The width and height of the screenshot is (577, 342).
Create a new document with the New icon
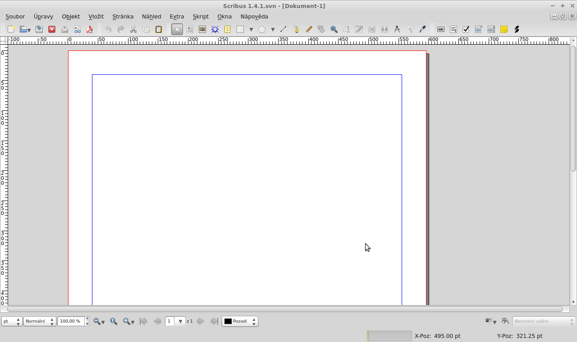pyautogui.click(x=11, y=29)
